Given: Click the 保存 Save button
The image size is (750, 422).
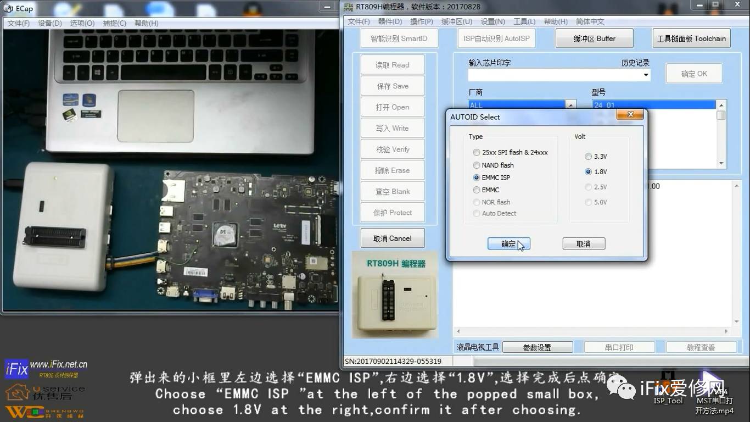Looking at the screenshot, I should tap(392, 85).
